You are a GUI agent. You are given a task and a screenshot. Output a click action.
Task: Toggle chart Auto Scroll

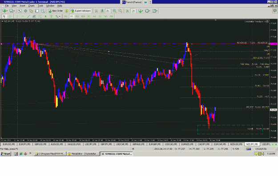coord(127,11)
